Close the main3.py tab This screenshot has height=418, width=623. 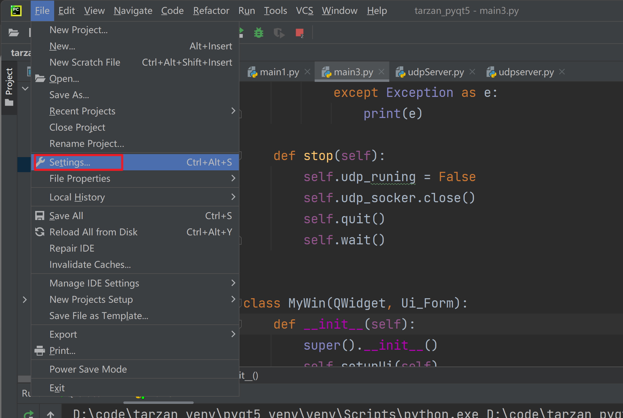381,72
